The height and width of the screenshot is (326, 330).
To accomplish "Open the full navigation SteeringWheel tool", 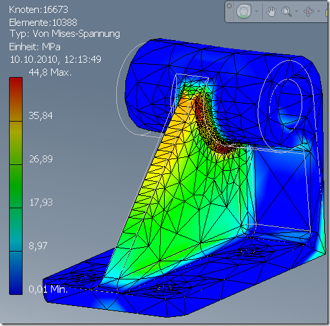I will point(243,11).
